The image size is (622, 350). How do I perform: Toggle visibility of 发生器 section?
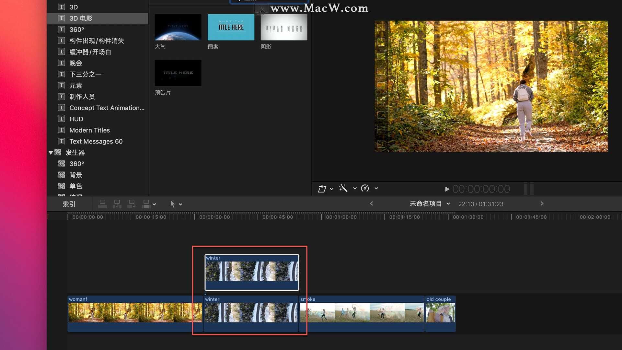(x=51, y=152)
